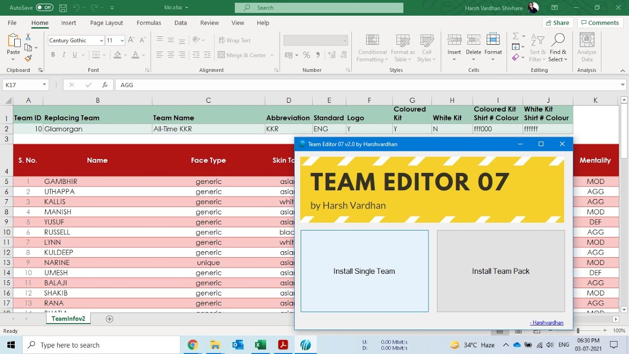Viewport: 629px width, 354px height.
Task: Open Outlook from the taskbar
Action: pos(238,345)
